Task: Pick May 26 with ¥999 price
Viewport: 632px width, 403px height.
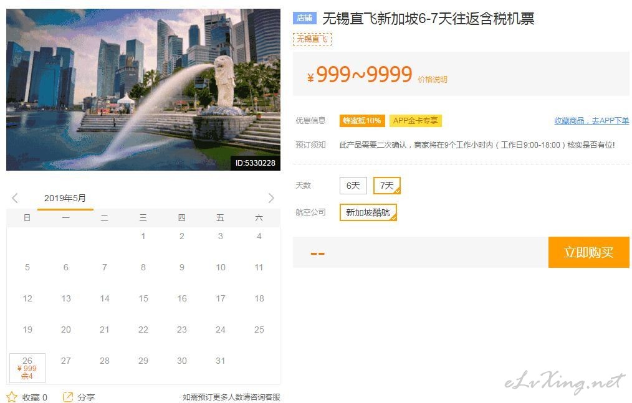Action: (27, 368)
